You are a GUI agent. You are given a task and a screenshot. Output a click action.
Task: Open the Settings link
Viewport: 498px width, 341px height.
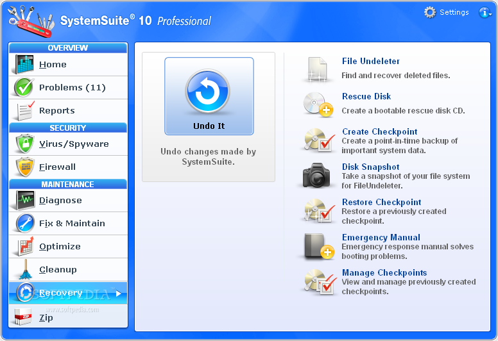pos(454,12)
